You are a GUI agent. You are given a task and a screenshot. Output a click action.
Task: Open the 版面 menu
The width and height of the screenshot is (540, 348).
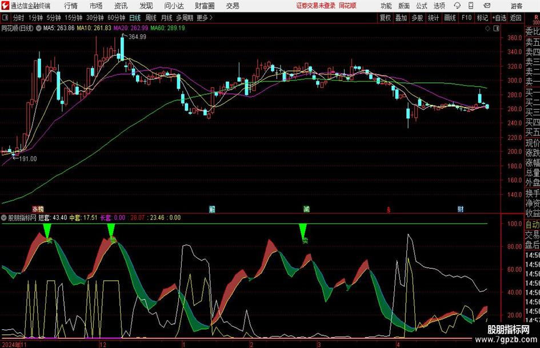coord(403,6)
